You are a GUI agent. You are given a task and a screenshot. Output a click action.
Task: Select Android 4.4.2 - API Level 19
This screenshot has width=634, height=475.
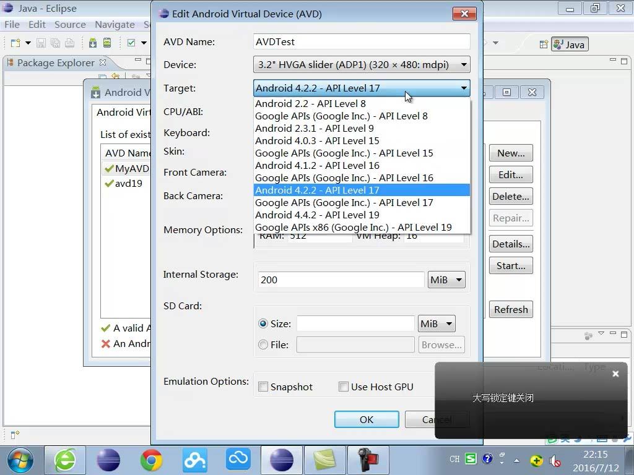362,215
